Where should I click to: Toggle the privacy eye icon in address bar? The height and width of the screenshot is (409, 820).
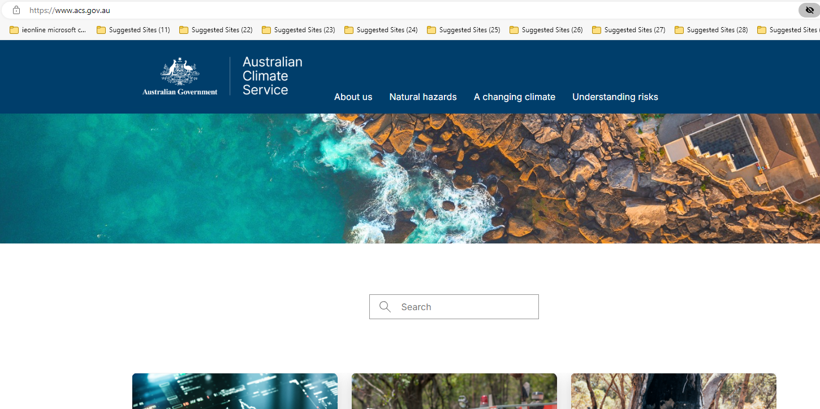coord(809,10)
